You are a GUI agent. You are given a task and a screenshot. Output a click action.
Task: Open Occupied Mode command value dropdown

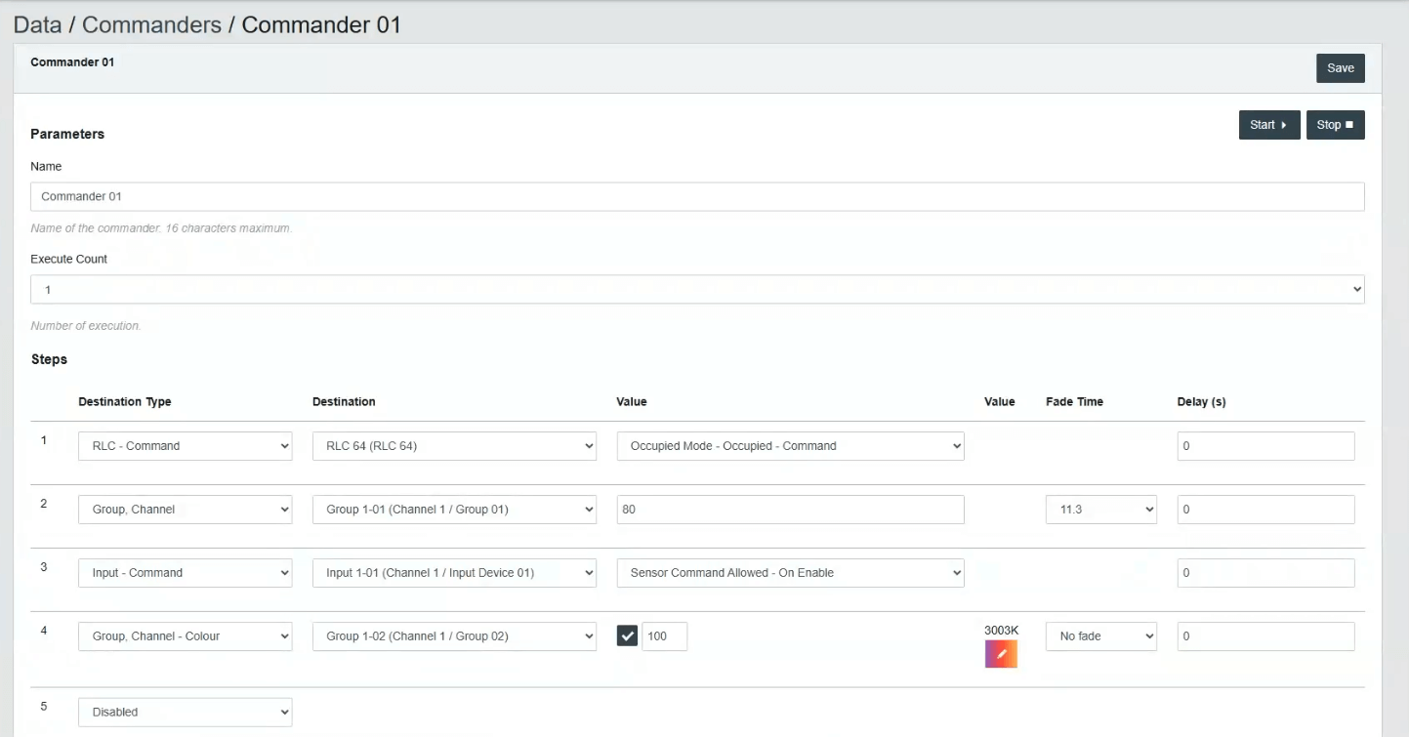coord(790,446)
